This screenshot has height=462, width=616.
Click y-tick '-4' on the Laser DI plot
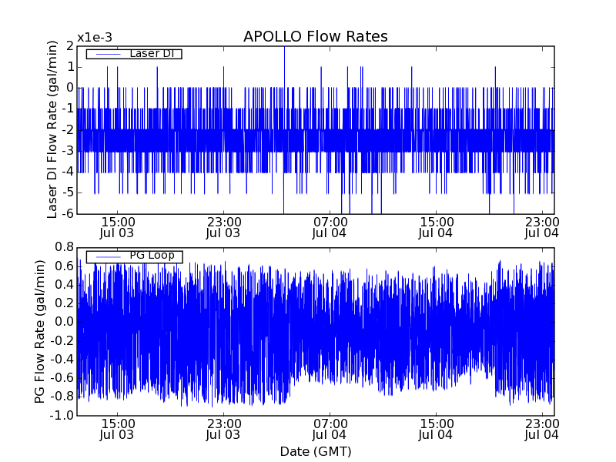coord(68,172)
